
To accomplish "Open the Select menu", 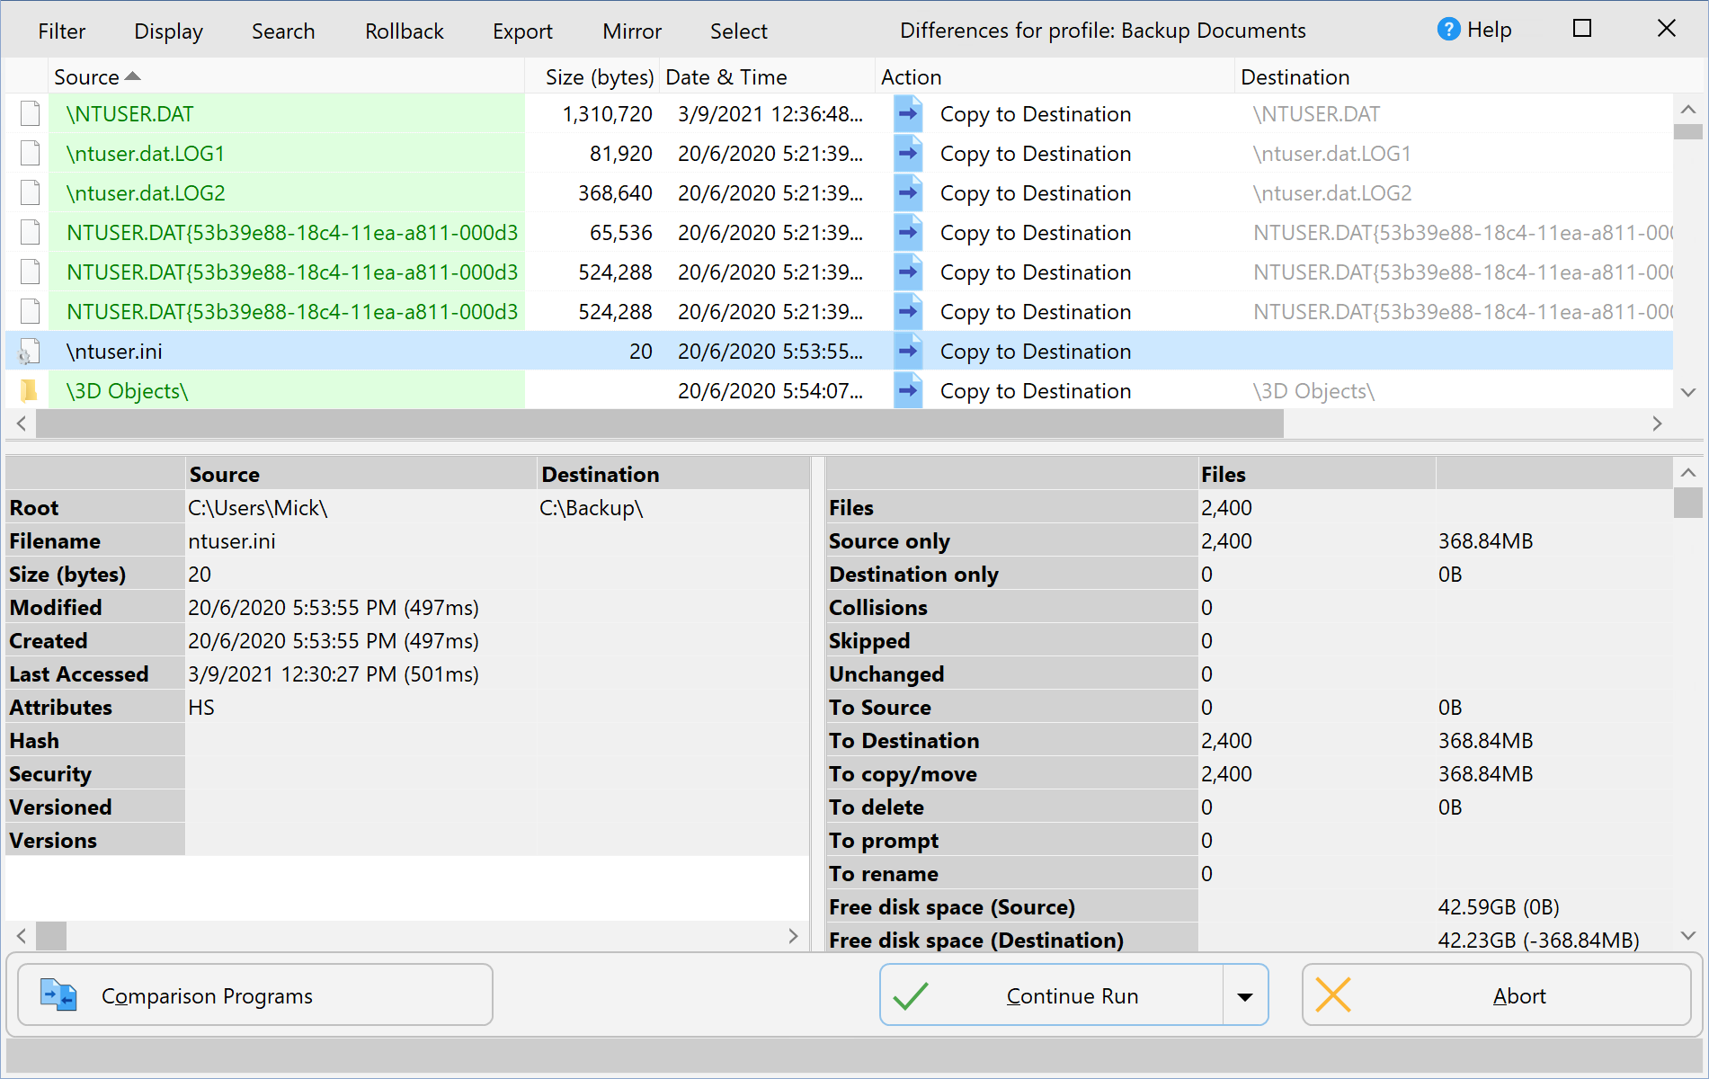I will click(x=738, y=31).
